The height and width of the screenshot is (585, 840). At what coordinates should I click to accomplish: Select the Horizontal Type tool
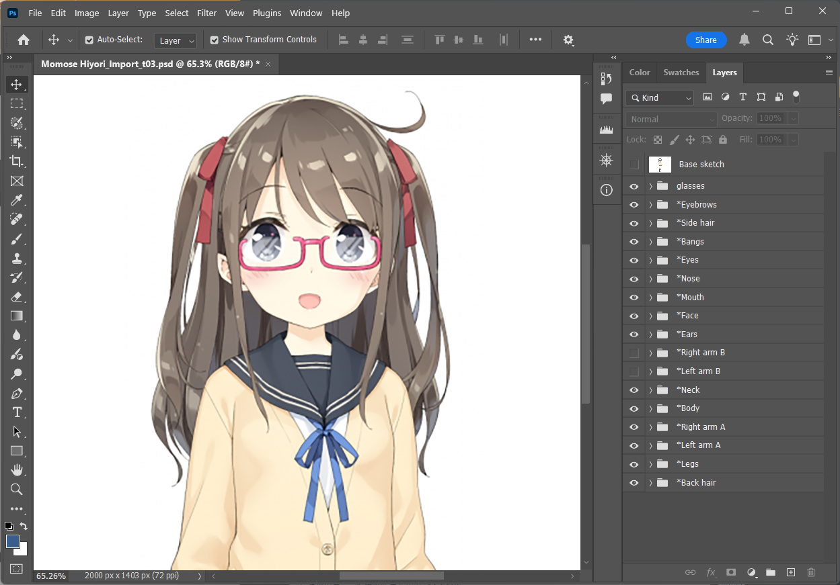click(17, 412)
